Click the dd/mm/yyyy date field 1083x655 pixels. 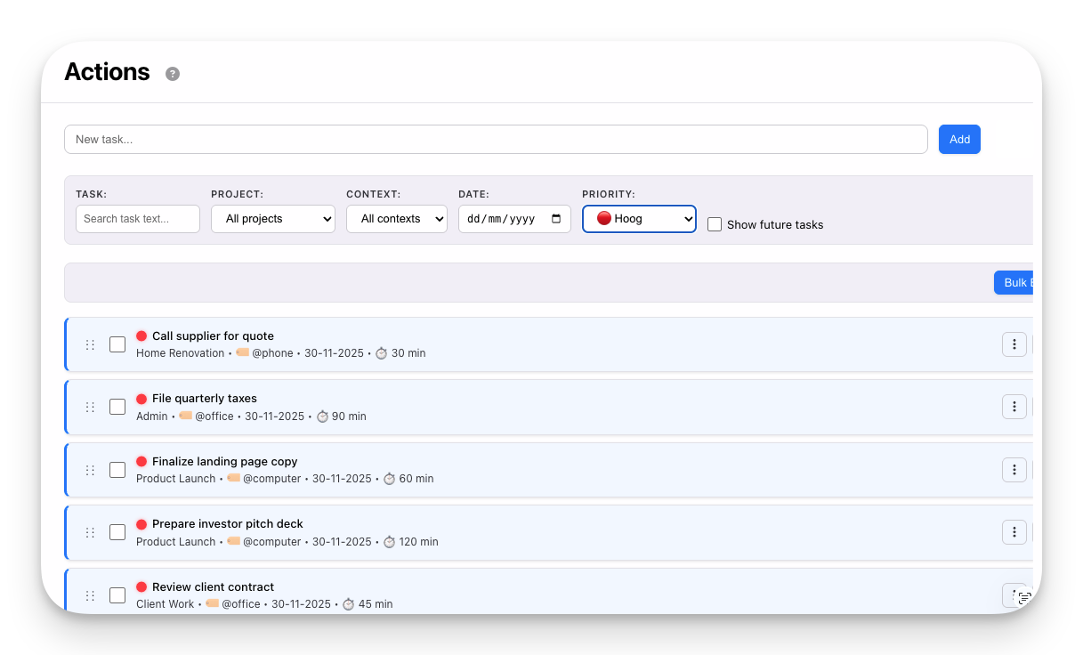[x=514, y=219]
